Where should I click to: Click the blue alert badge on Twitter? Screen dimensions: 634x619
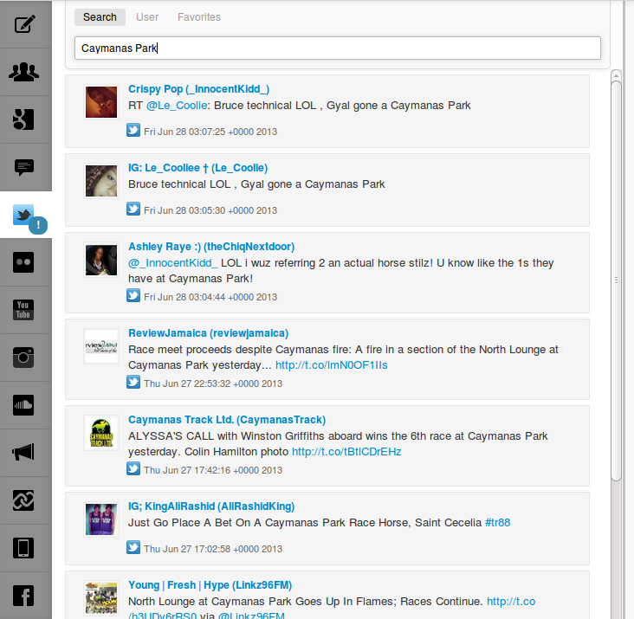[38, 224]
